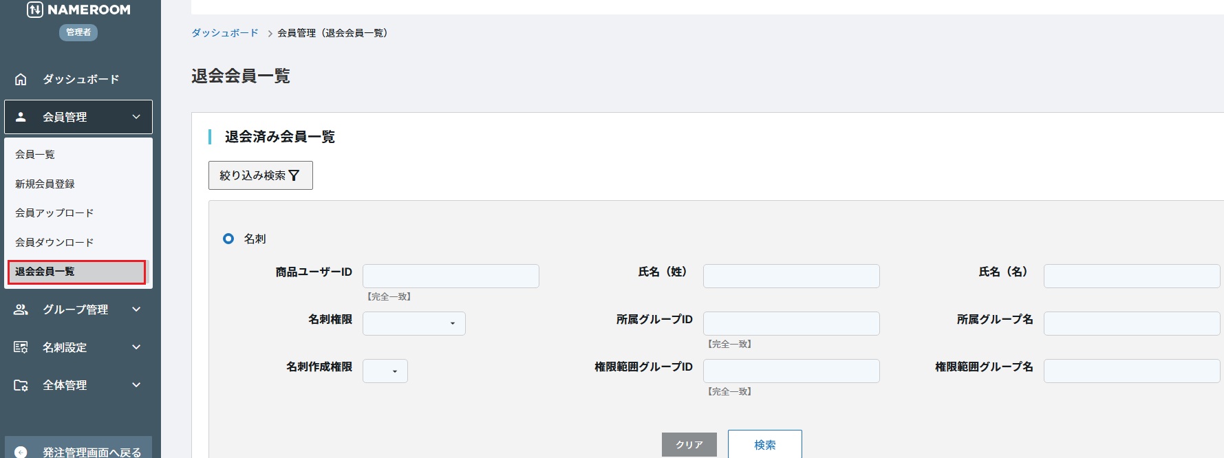Click the funnel filter icon

294,175
